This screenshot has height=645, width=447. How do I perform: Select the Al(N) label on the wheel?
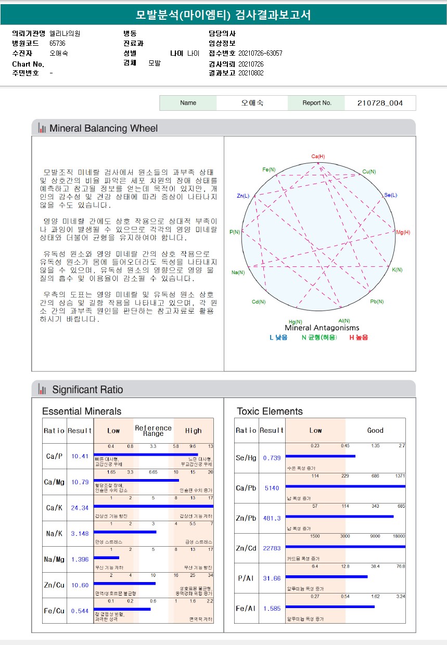click(344, 320)
